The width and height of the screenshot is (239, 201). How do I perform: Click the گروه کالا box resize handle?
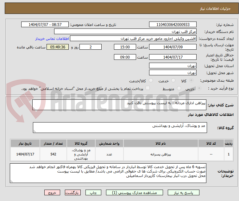[35, 131]
